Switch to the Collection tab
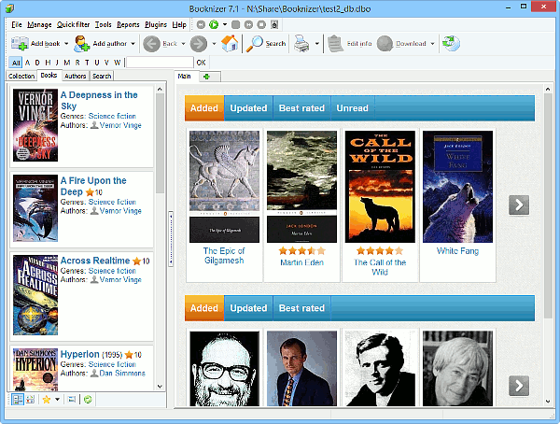This screenshot has height=424, width=560. 21,77
